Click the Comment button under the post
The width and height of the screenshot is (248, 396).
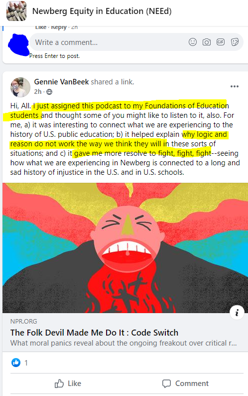(185, 384)
